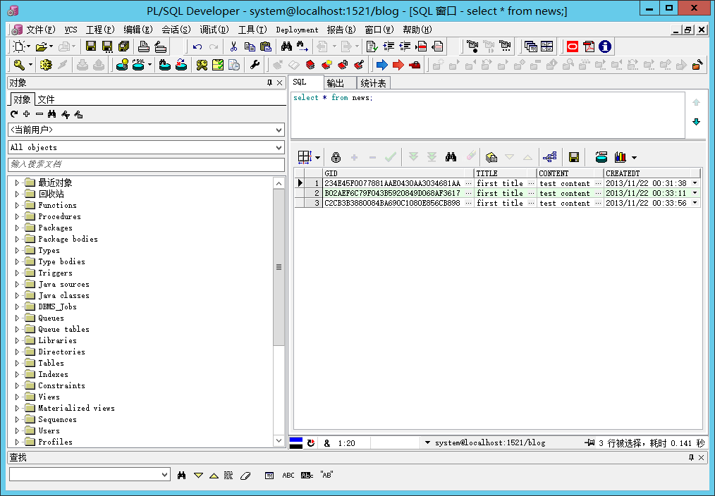Select the Materialized views folder
This screenshot has height=496, width=715.
tap(76, 408)
